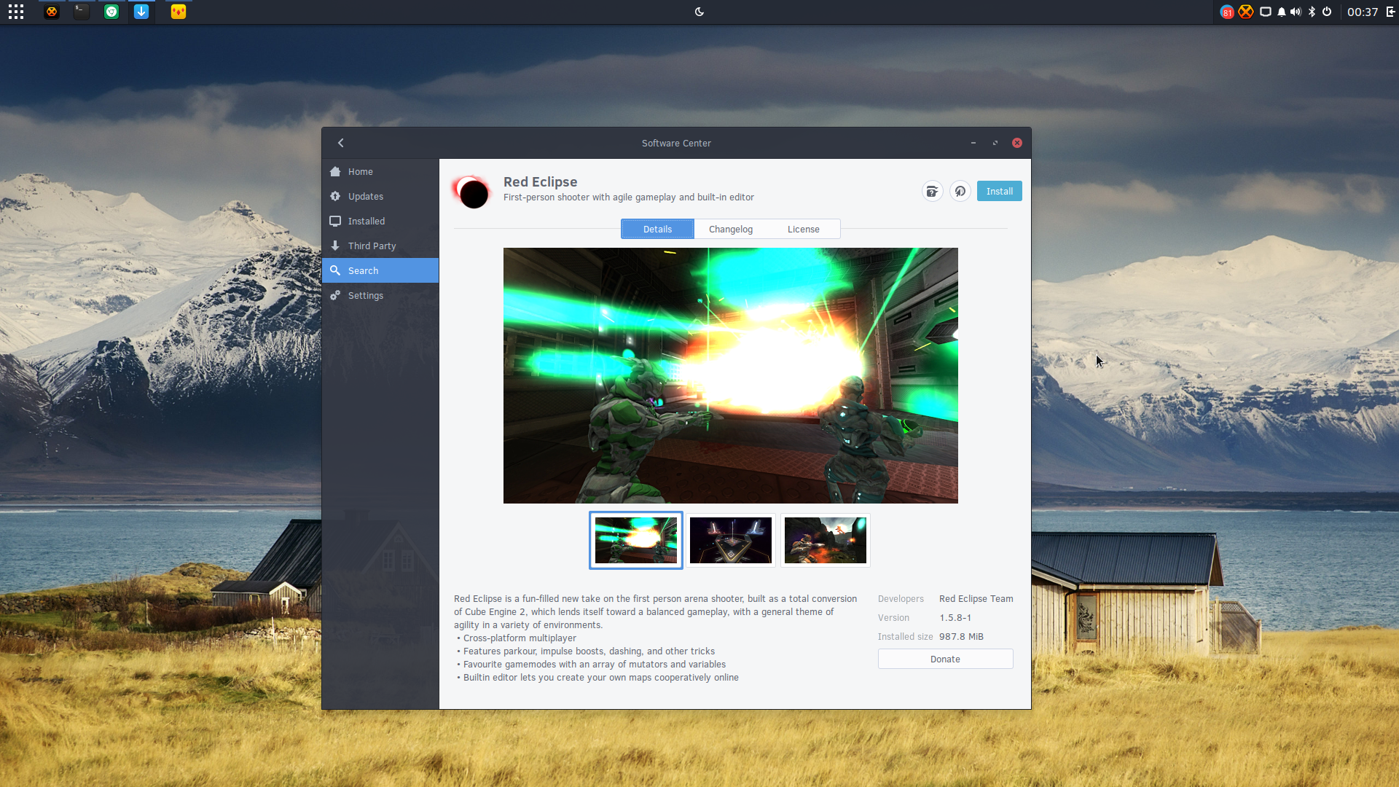Screen dimensions: 1399x787
Task: Open the 81 updates notification tray icon
Action: coord(1227,12)
